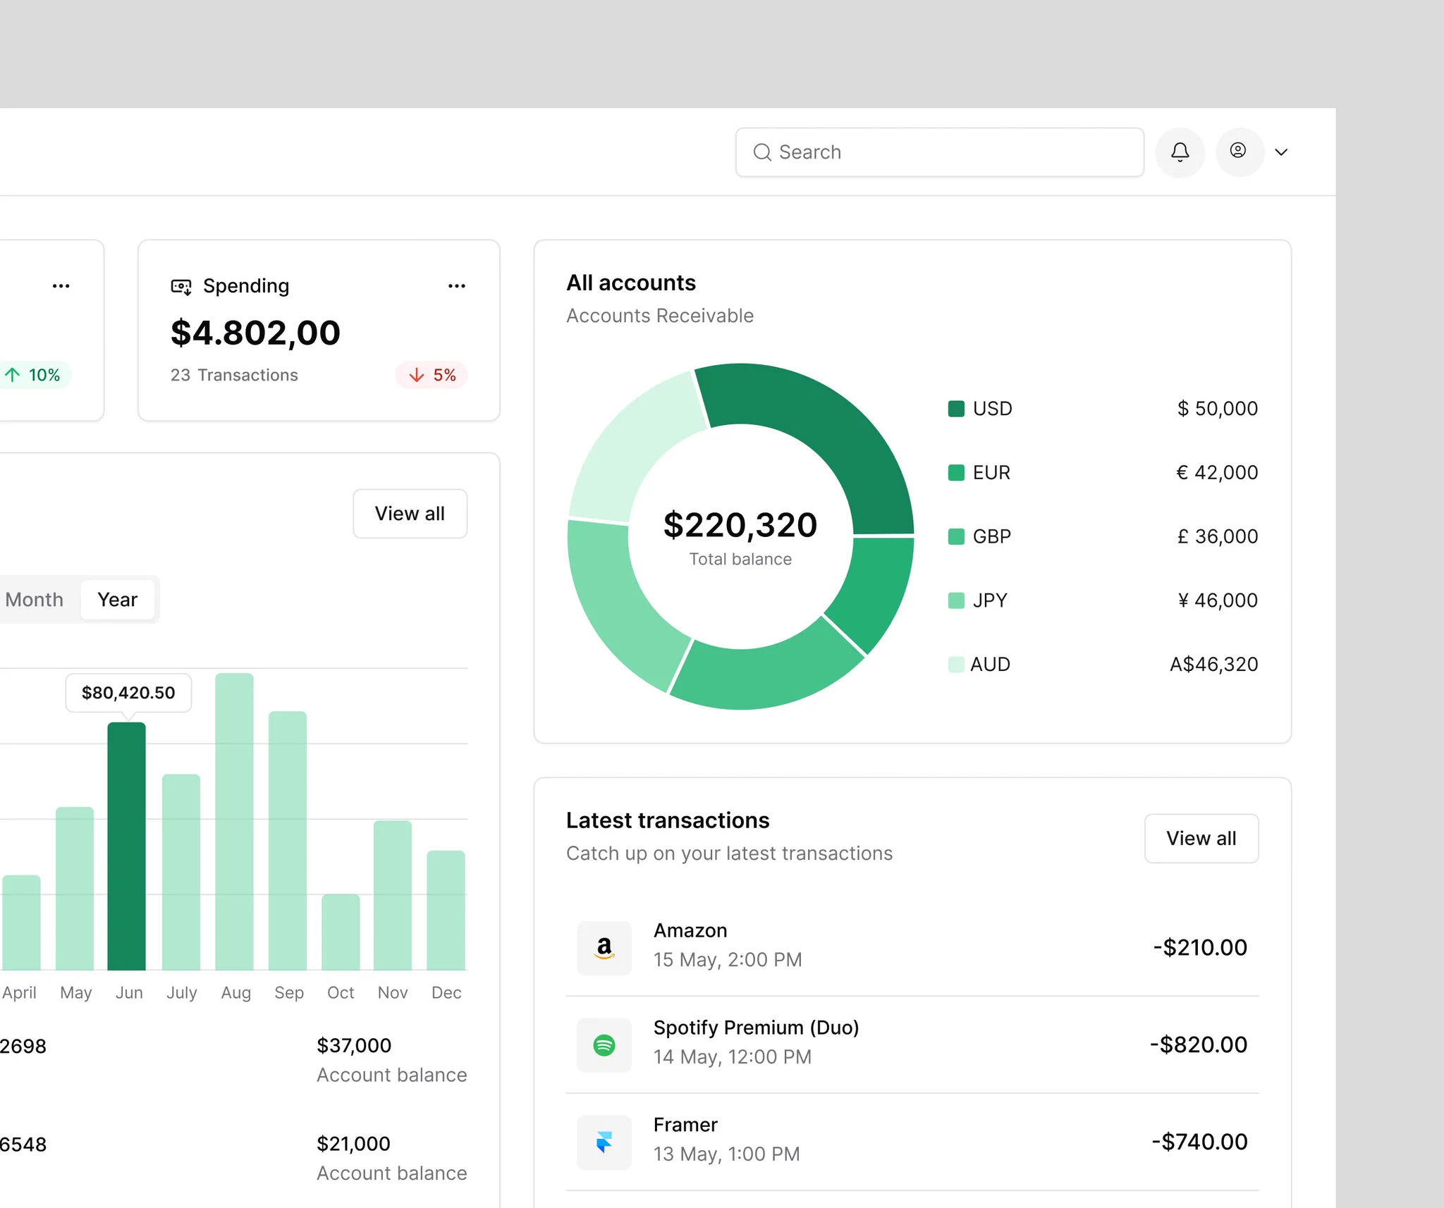The width and height of the screenshot is (1444, 1208).
Task: Select the Aug bar in chart
Action: point(234,821)
